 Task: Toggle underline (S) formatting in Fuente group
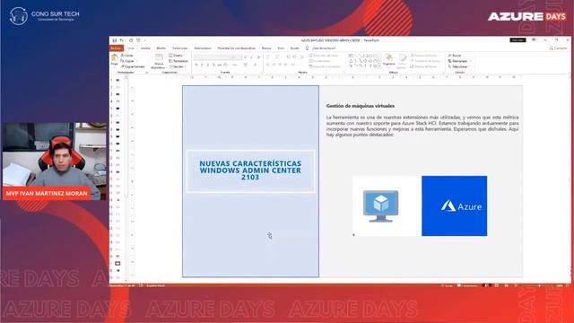(208, 65)
